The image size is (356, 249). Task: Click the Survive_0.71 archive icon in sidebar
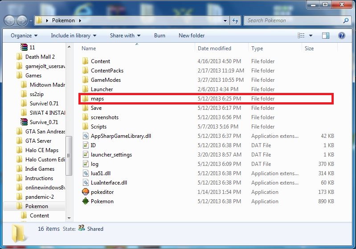coord(24,122)
